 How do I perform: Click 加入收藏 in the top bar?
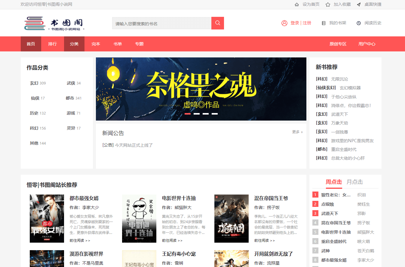[342, 5]
